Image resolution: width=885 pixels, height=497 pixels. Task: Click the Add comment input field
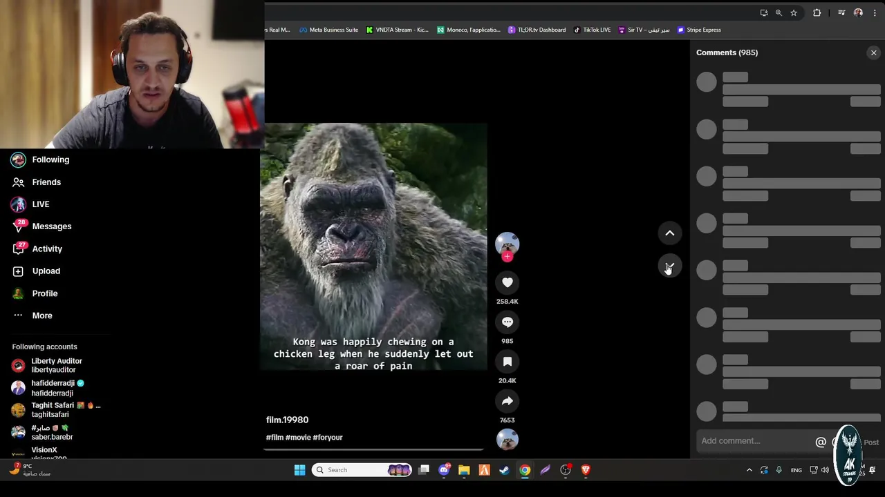754,441
